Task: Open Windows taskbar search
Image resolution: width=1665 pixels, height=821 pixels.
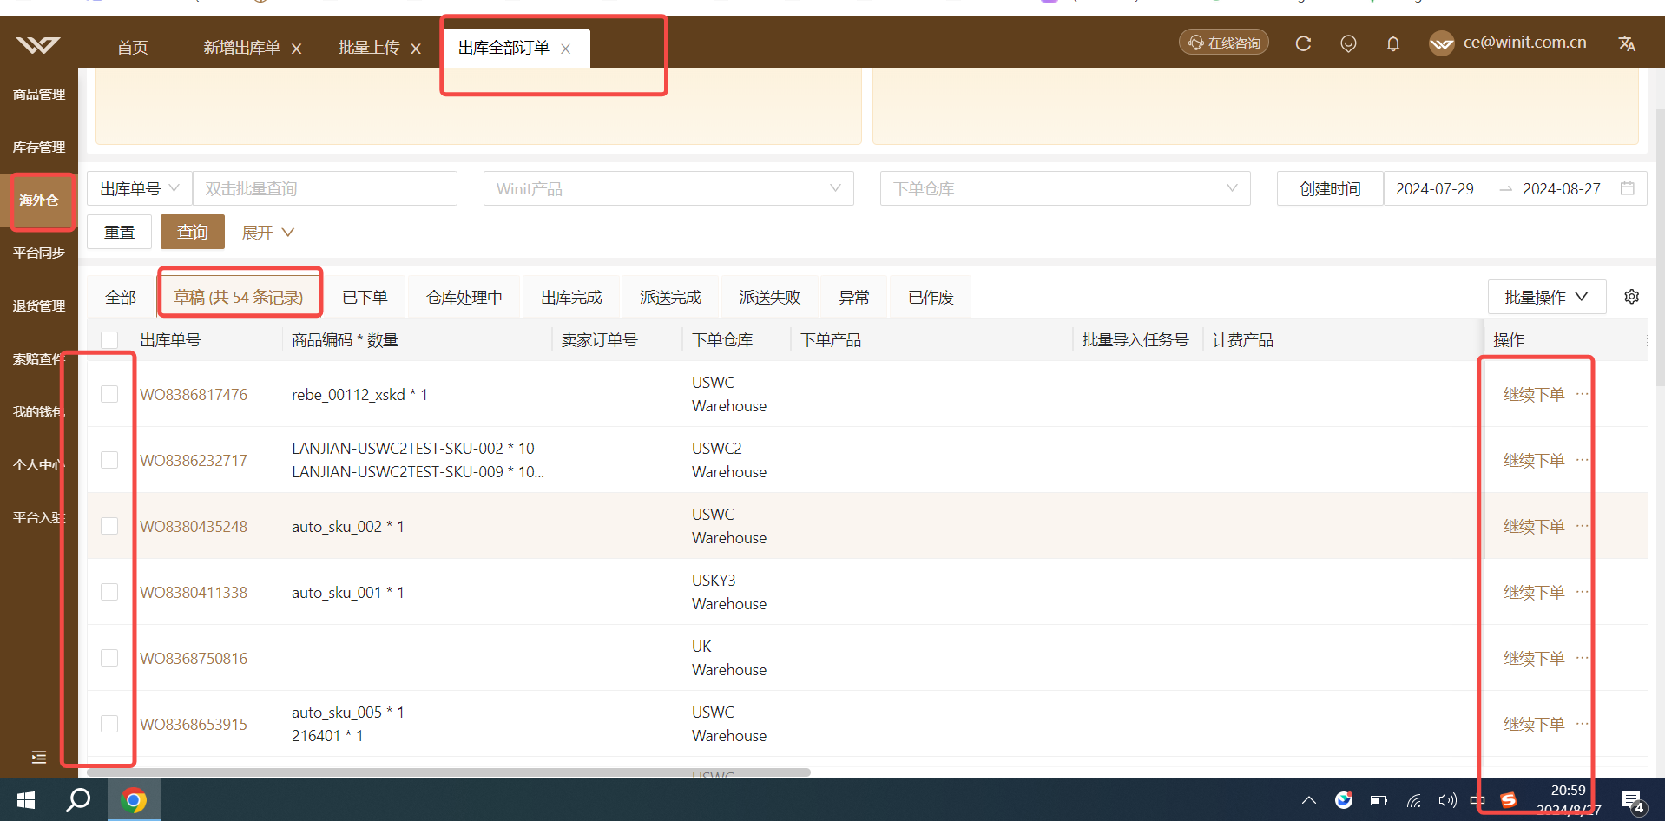Action: tap(78, 800)
